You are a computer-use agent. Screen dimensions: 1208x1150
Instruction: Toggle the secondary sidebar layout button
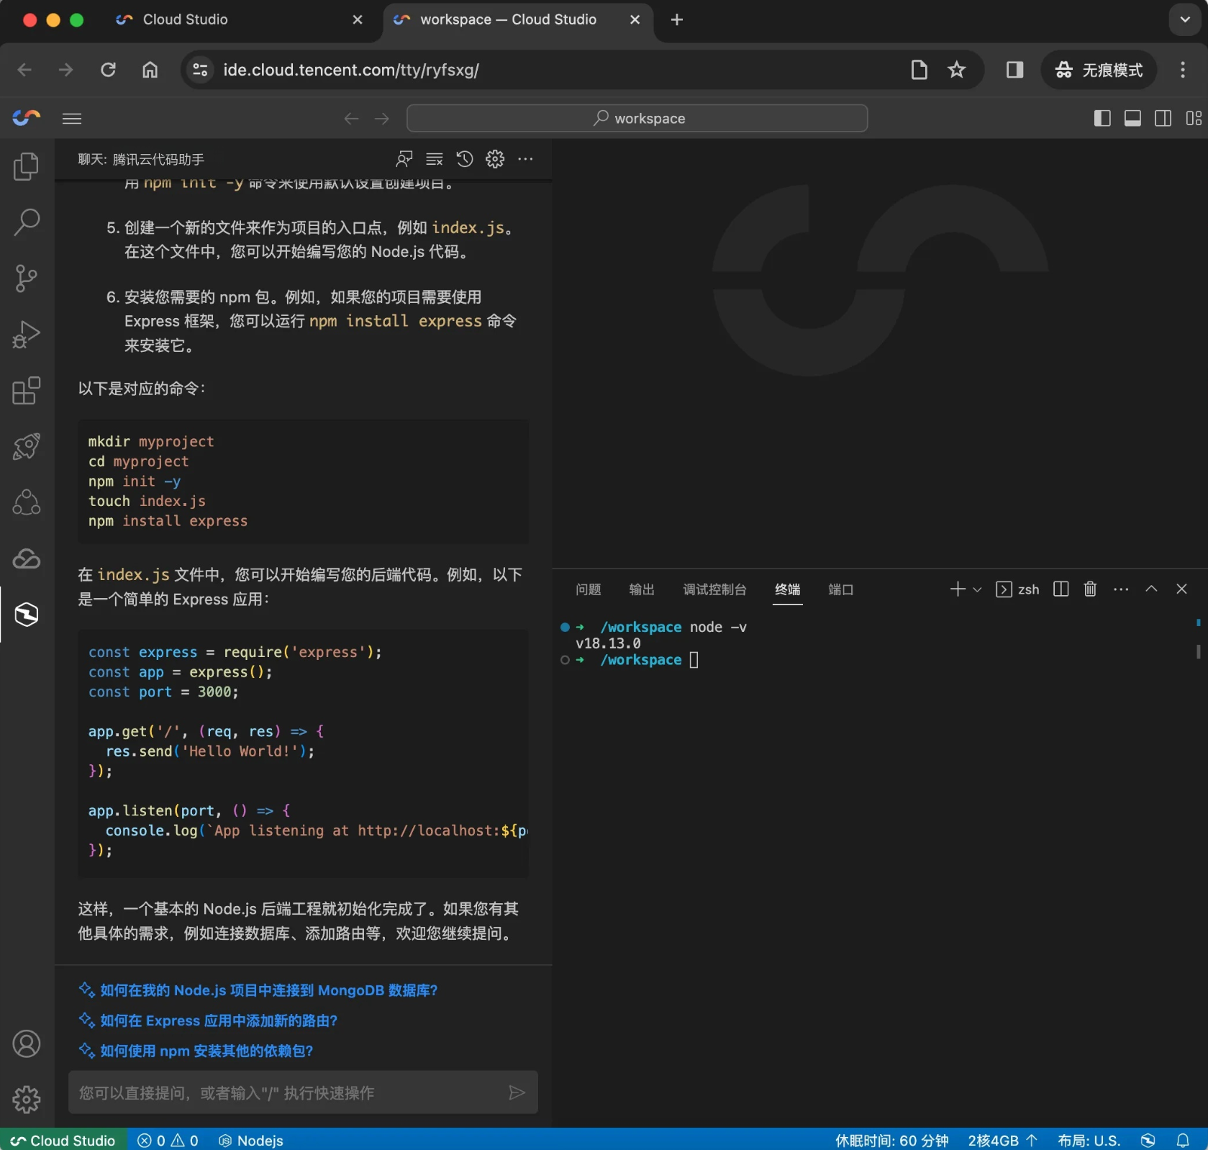(x=1163, y=118)
